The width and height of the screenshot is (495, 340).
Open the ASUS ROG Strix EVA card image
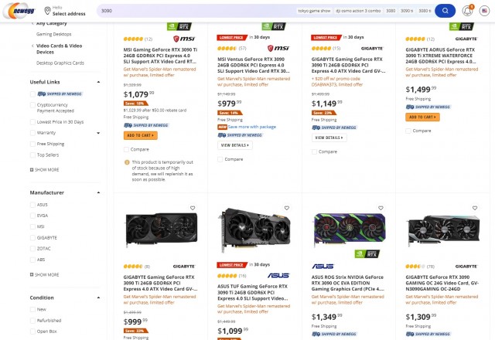[x=349, y=230]
